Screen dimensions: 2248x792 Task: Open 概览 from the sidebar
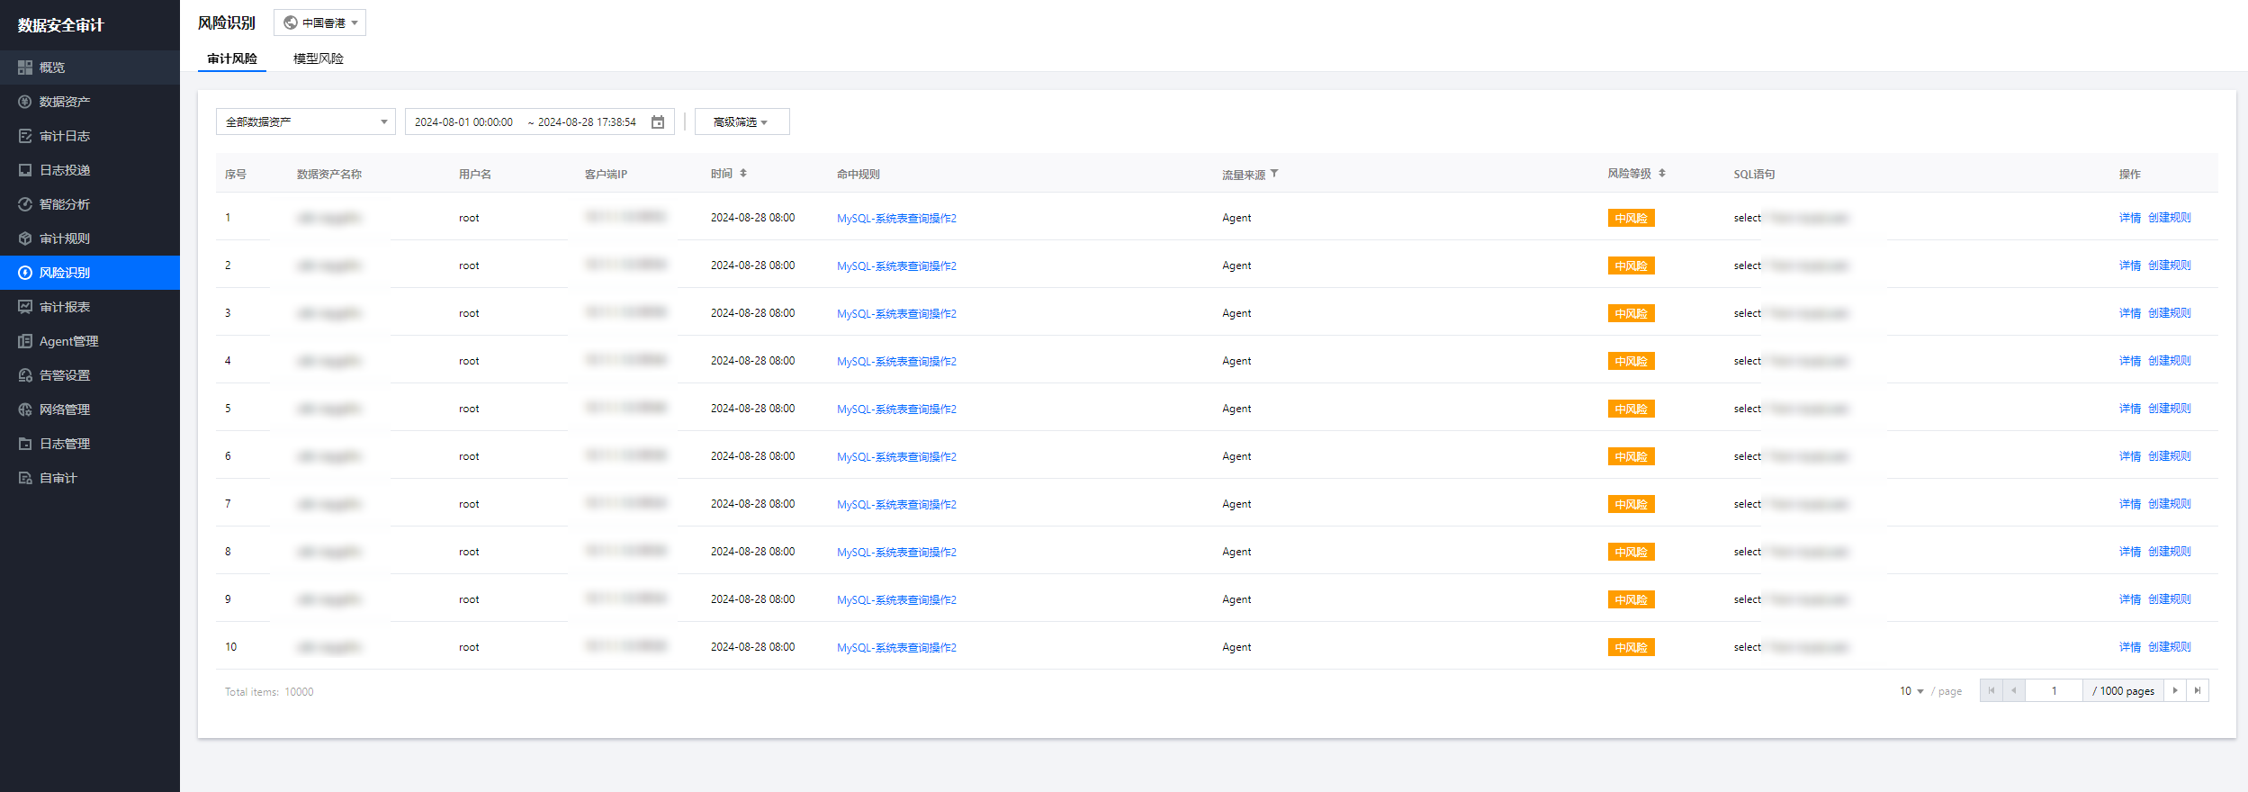(52, 67)
